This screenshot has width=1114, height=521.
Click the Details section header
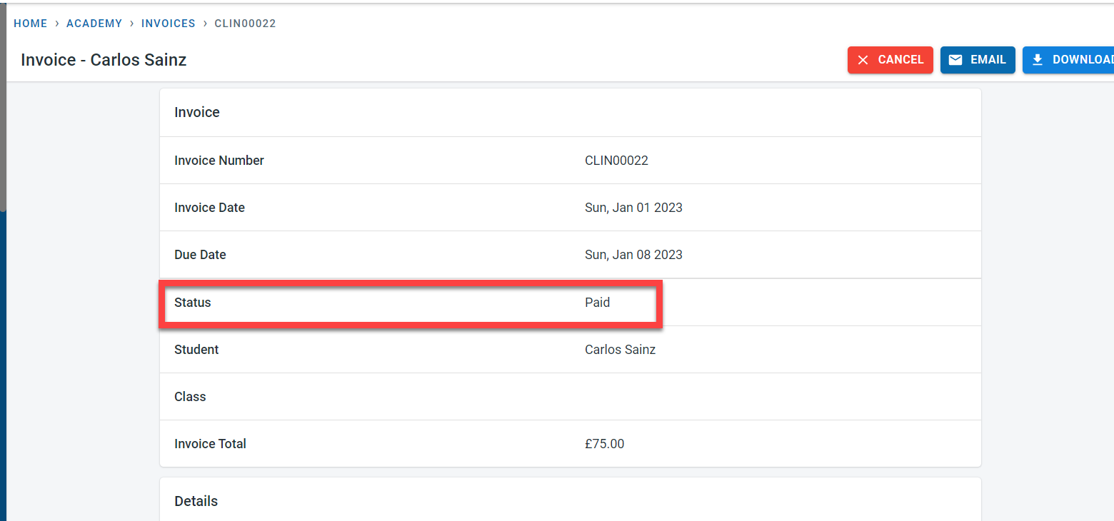pyautogui.click(x=196, y=501)
